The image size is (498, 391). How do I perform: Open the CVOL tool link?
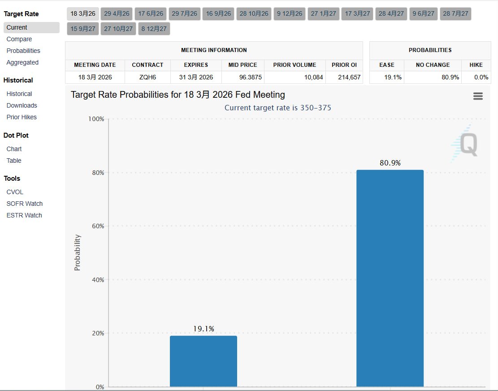tap(15, 192)
